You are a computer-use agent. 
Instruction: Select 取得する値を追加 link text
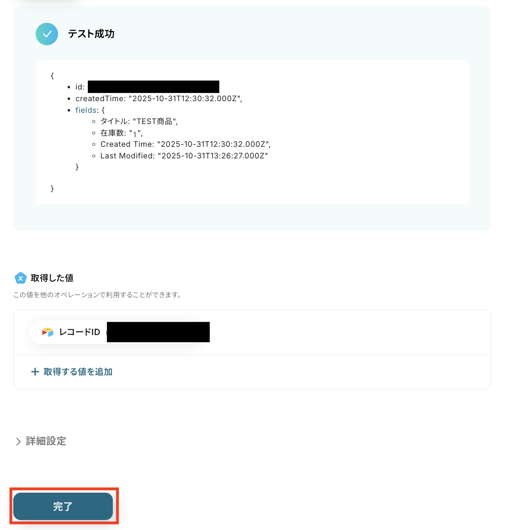tap(78, 372)
